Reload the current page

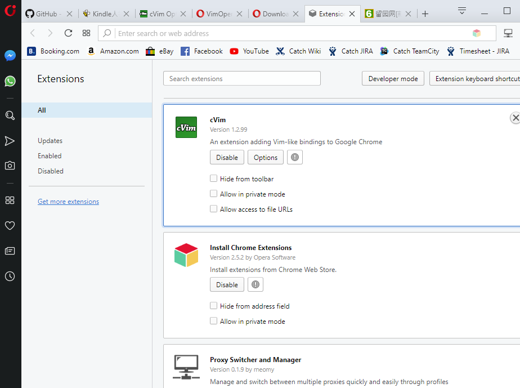[x=68, y=33]
